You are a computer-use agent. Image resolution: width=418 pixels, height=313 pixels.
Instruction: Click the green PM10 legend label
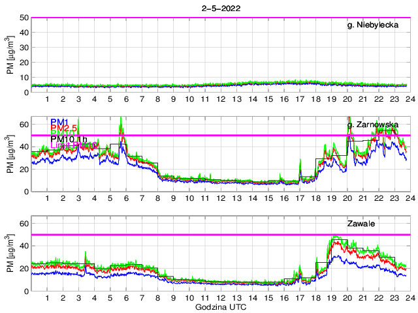(x=64, y=134)
